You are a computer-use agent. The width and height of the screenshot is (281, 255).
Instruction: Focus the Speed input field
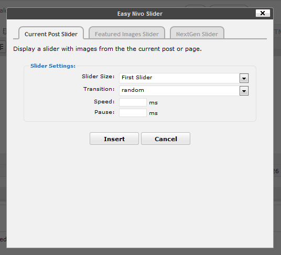click(x=133, y=102)
